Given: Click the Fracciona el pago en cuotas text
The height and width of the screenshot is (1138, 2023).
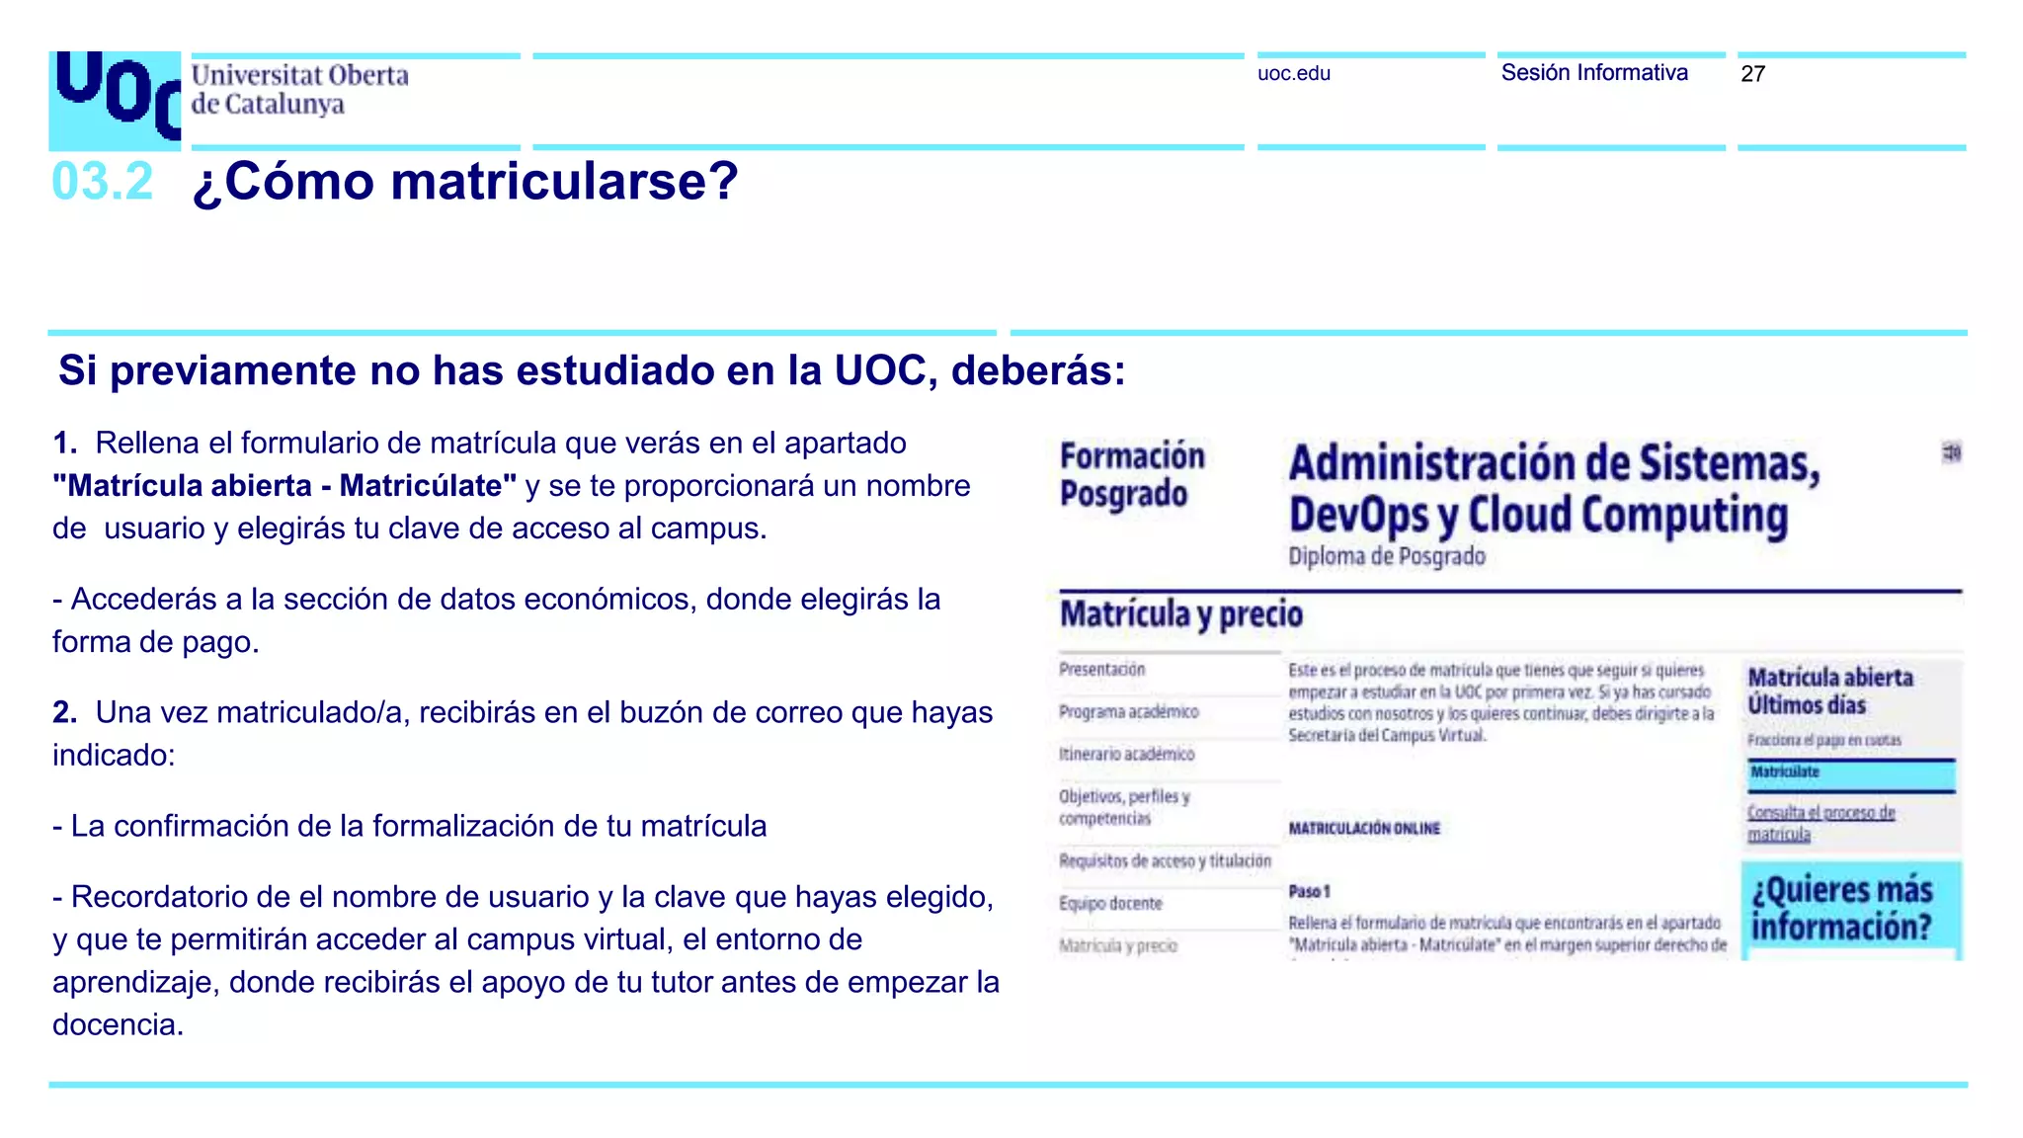Looking at the screenshot, I should (x=1823, y=740).
